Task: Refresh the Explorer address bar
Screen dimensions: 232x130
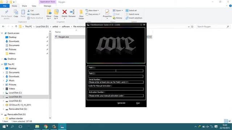Action: tap(192, 27)
